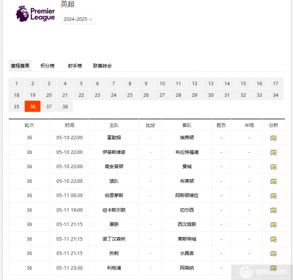Open analysis icon for 狼队 vs 布莱顿 match
The image size is (293, 280).
tap(273, 181)
